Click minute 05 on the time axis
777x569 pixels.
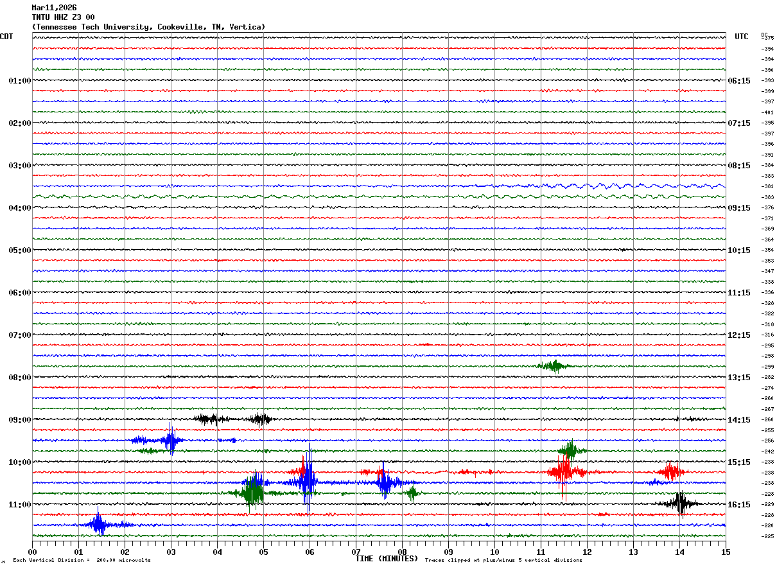coord(263,552)
